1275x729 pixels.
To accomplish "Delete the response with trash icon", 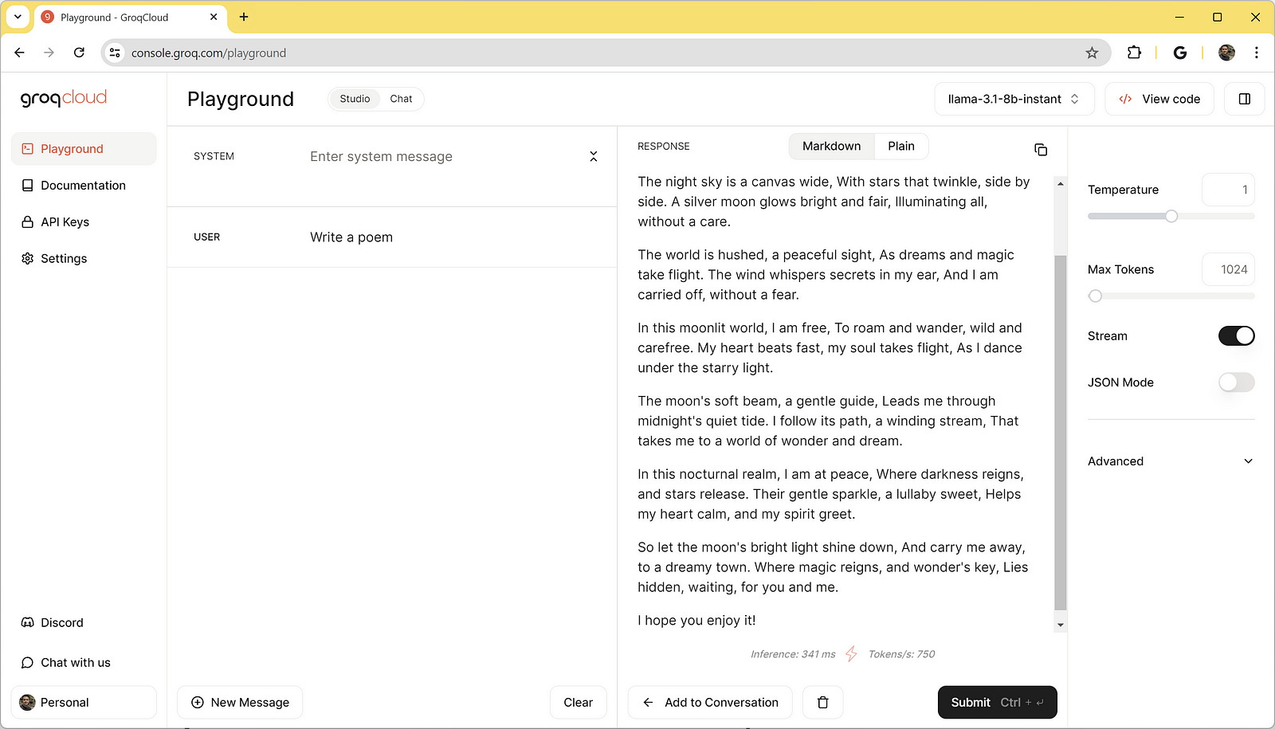I will [x=823, y=703].
